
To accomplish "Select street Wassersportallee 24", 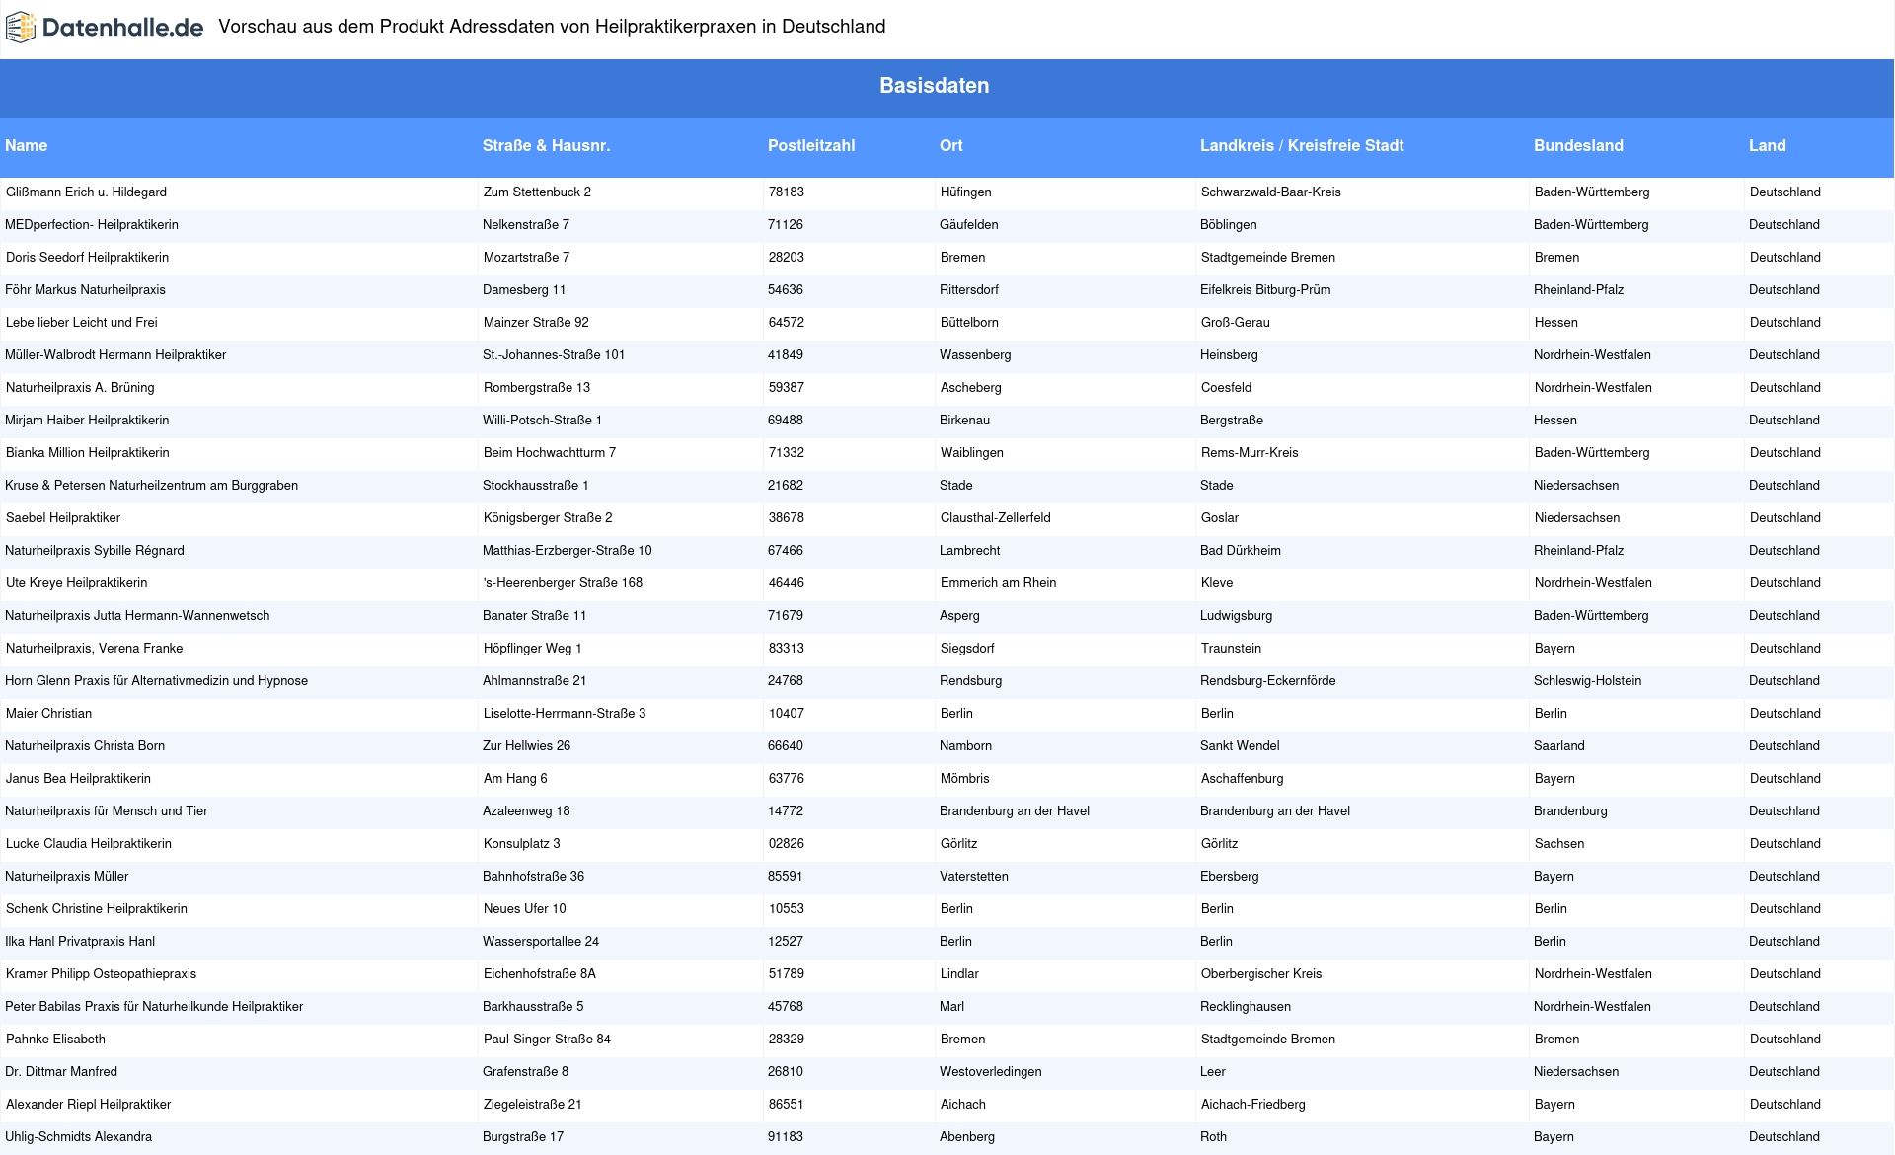I will click(x=541, y=942).
